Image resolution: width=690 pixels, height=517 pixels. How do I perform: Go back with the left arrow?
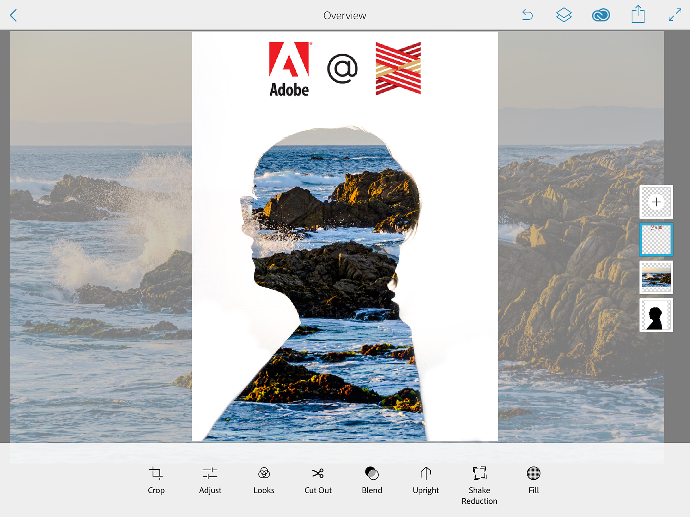[x=14, y=15]
